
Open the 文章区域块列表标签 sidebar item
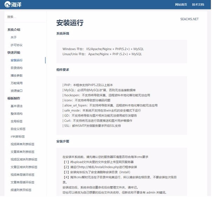24,167
